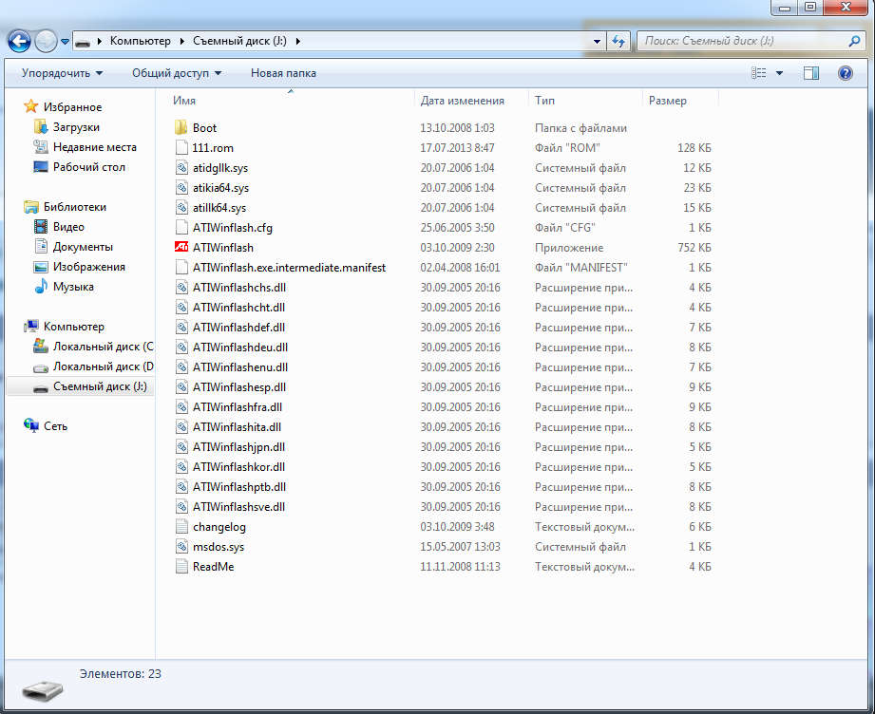Open Help with the question mark icon
Image resolution: width=875 pixels, height=714 pixels.
[x=846, y=73]
